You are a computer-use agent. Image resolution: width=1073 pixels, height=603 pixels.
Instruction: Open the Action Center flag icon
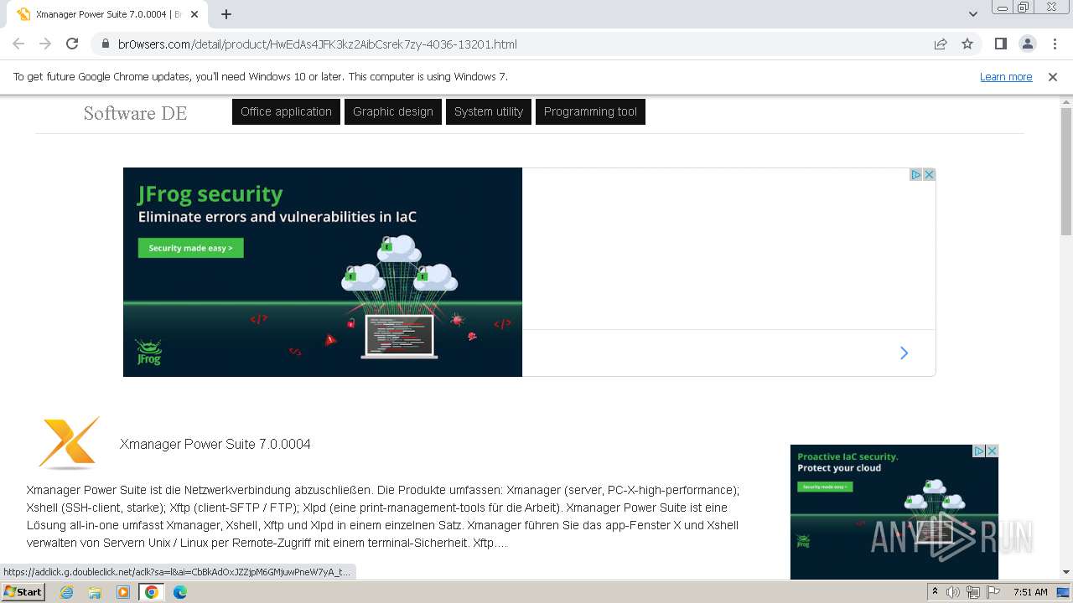992,592
